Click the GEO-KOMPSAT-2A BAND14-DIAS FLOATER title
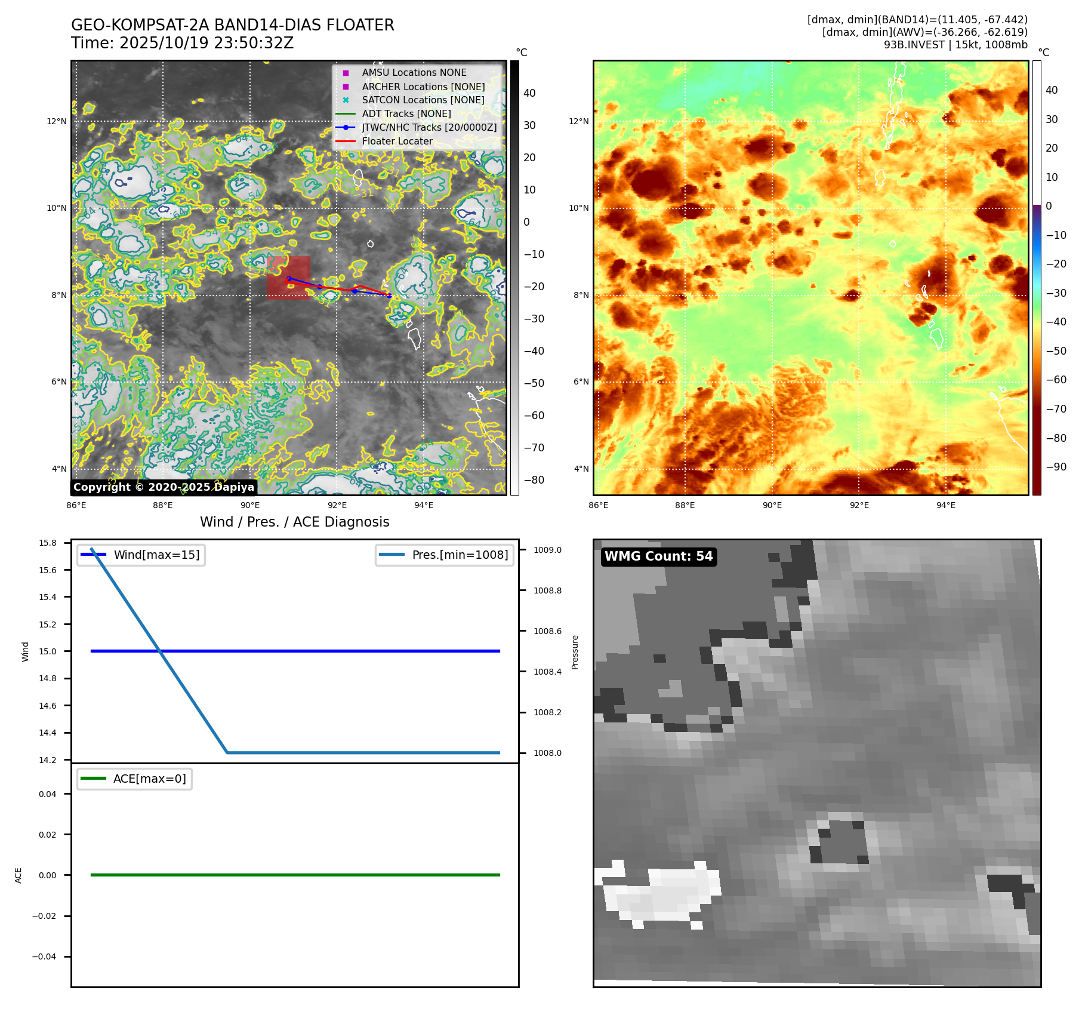Screen dimensions: 1082x1009 coord(233,25)
